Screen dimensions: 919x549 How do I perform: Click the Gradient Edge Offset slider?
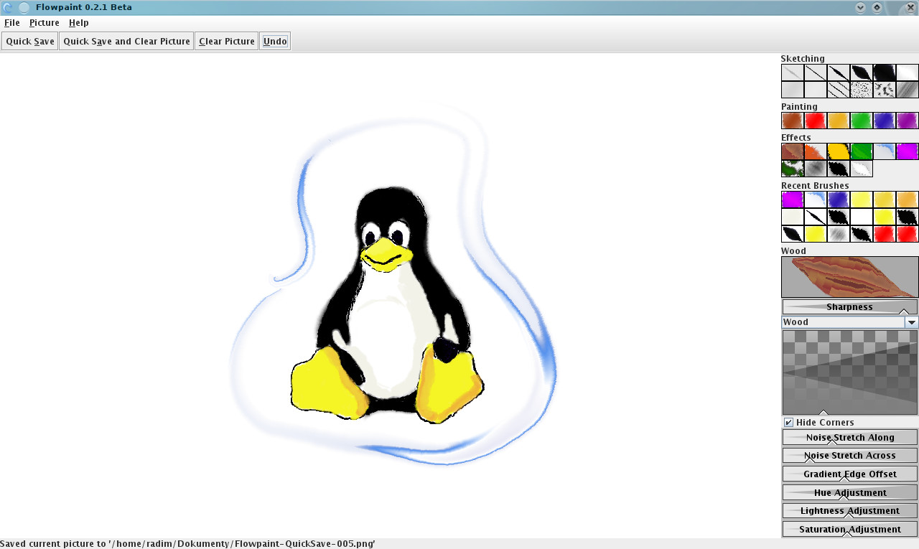point(850,474)
